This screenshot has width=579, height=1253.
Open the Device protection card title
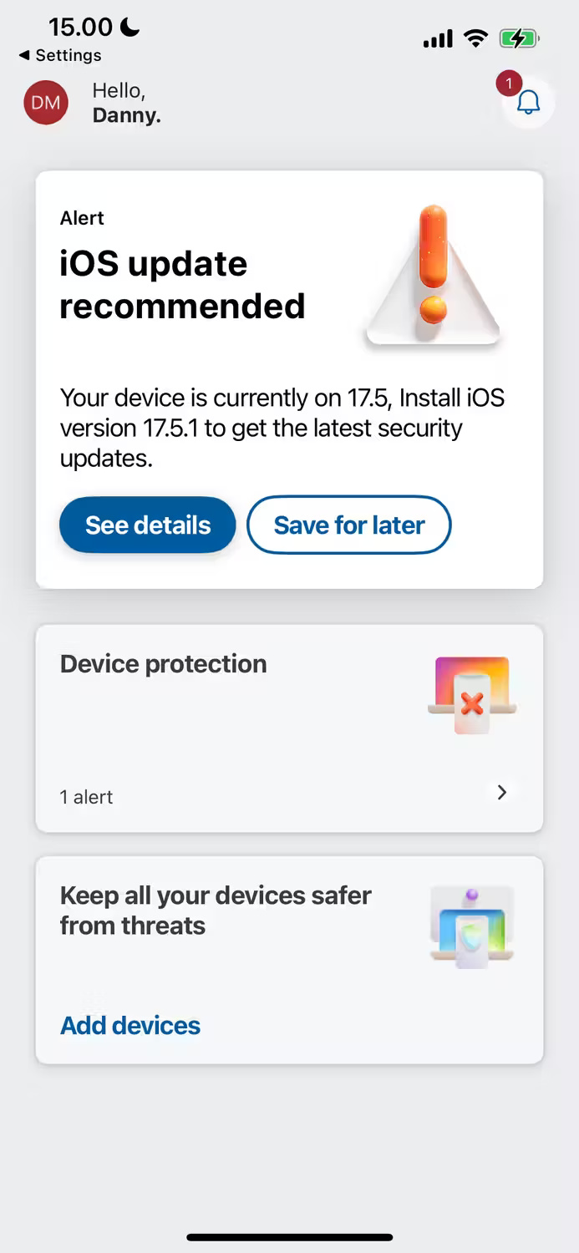coord(164,664)
